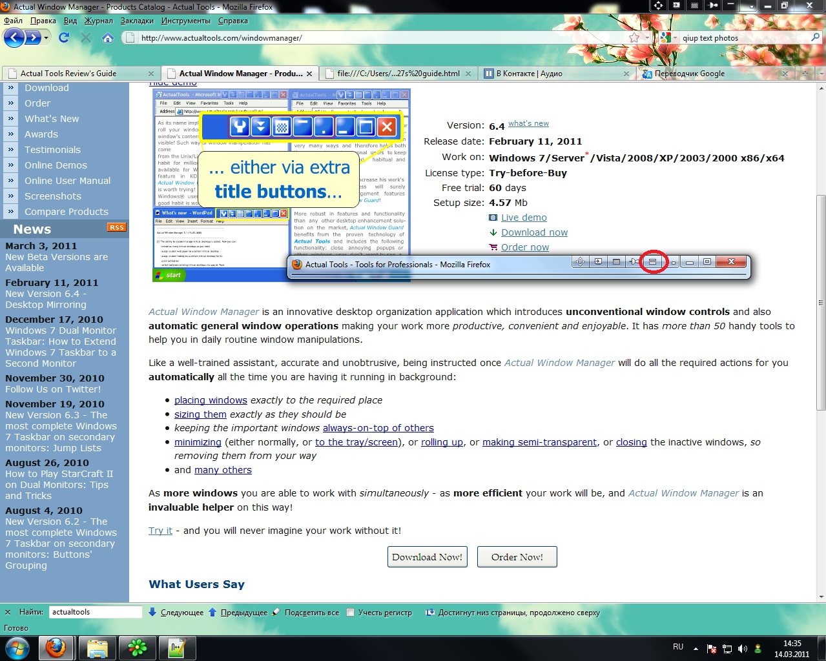Click the find bar 'actualtools' text field
This screenshot has height=661, width=826.
tap(96, 612)
